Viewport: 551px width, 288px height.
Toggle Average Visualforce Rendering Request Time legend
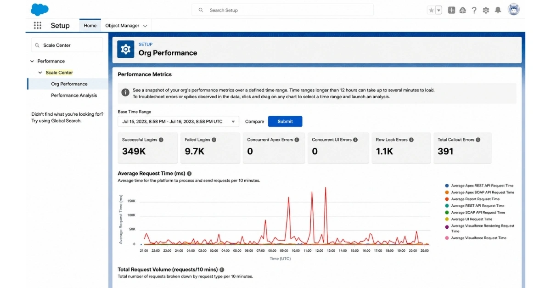coord(479,228)
